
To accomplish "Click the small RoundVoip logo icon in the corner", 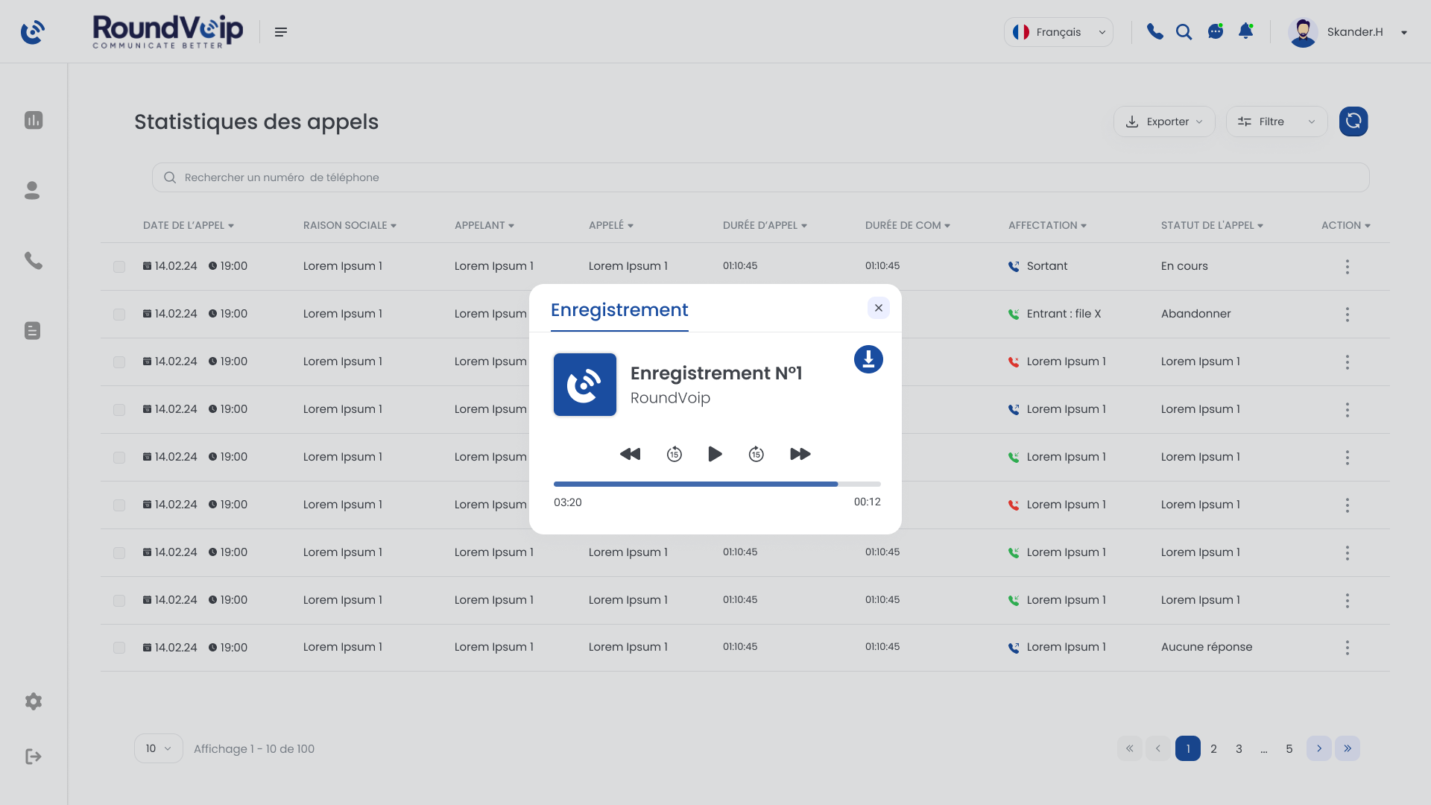I will coord(33,32).
